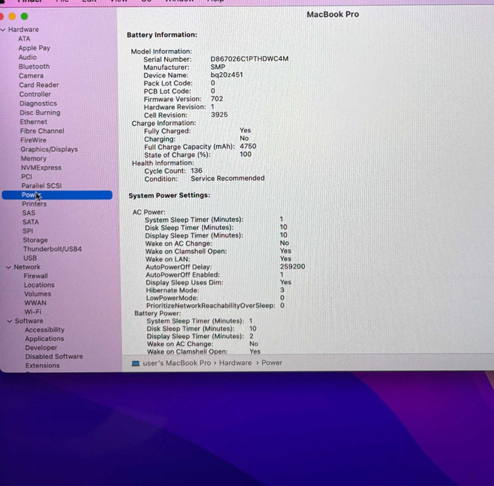Click the device name bq20z451
494x486 pixels.
click(226, 75)
